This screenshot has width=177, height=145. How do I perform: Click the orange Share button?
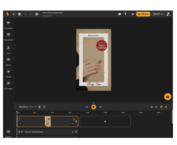tap(143, 14)
